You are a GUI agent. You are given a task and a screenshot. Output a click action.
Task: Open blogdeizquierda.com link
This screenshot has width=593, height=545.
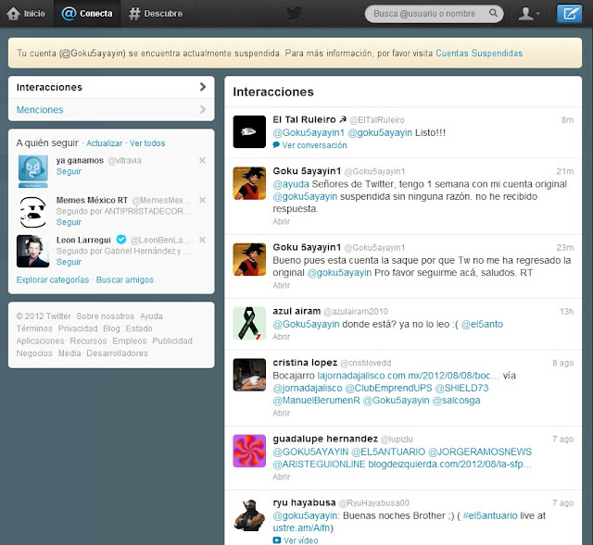pyautogui.click(x=450, y=464)
